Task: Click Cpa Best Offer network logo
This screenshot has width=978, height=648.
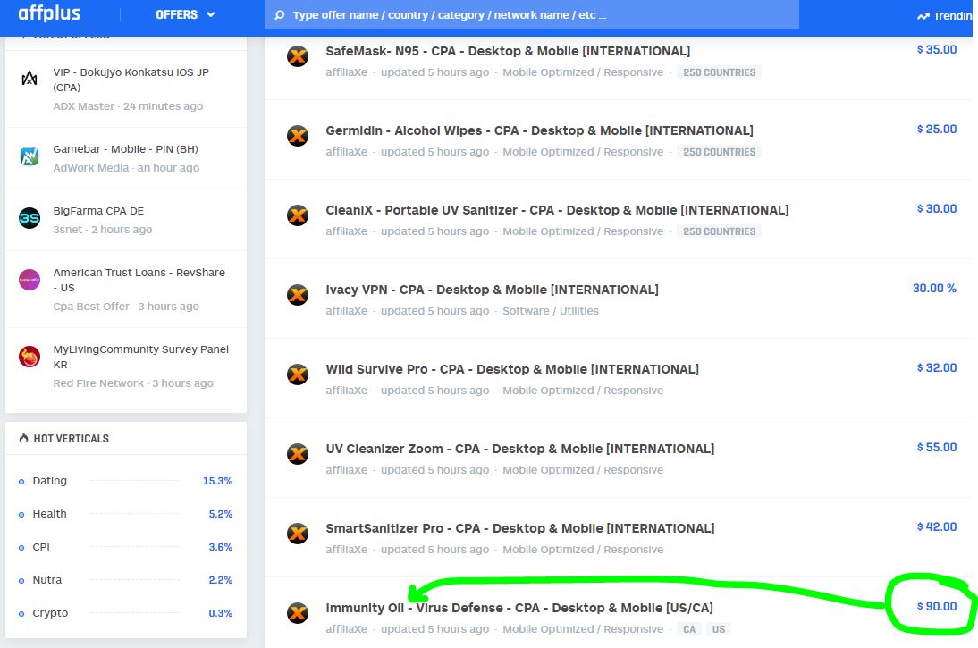Action: pos(30,280)
